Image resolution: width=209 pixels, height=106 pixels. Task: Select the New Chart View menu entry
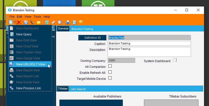tap(30, 46)
